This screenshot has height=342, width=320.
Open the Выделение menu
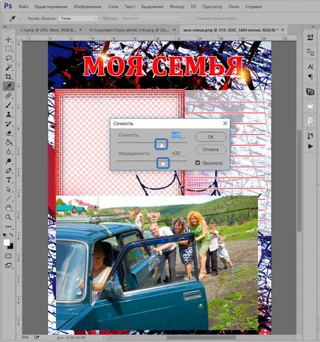pyautogui.click(x=153, y=7)
